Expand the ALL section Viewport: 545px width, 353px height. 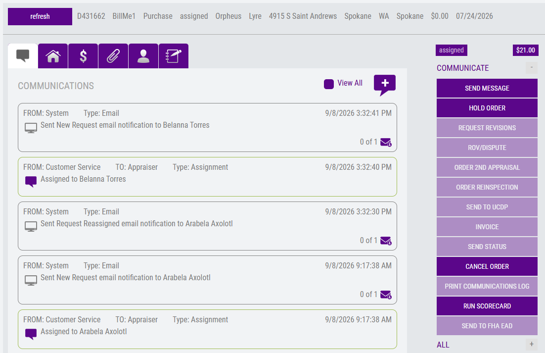tap(532, 344)
